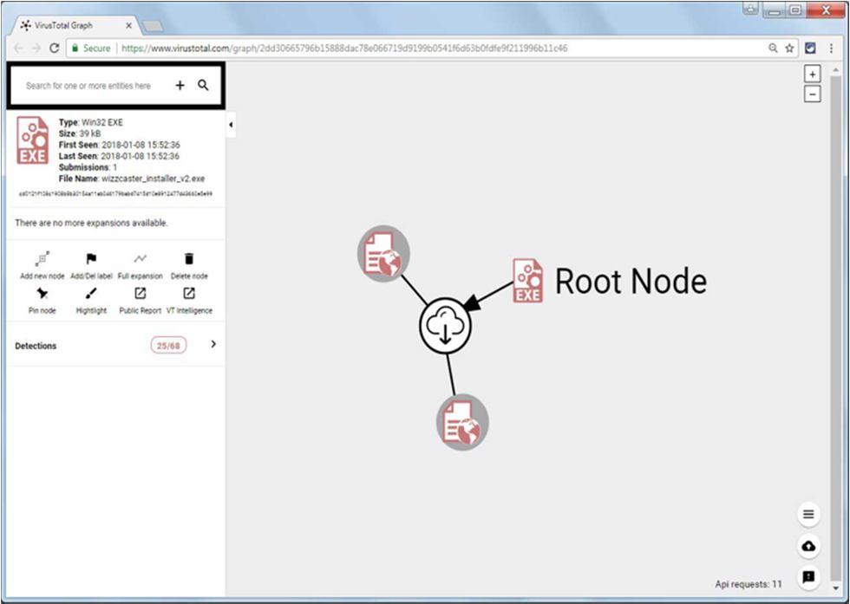Zoom out the graph with minus button
Image resolution: width=850 pixels, height=604 pixels.
(x=812, y=94)
